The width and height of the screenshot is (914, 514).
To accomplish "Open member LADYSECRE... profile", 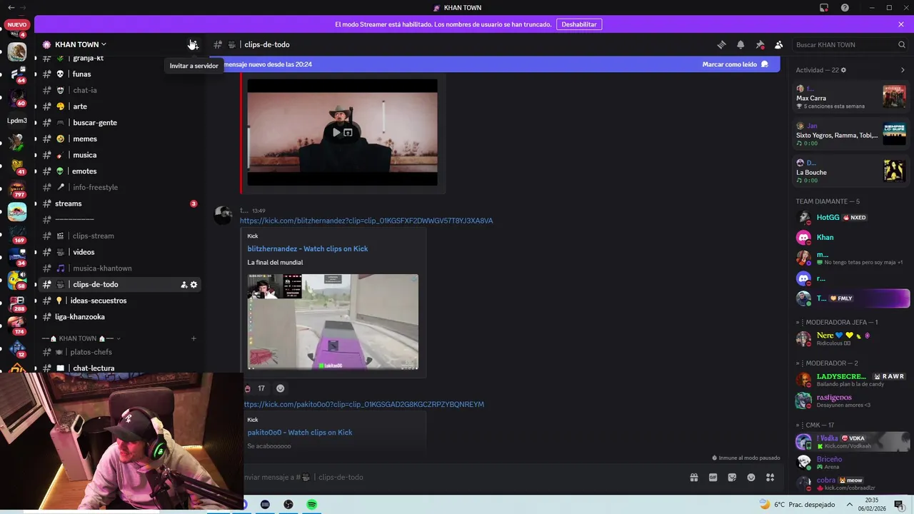I will pos(850,380).
